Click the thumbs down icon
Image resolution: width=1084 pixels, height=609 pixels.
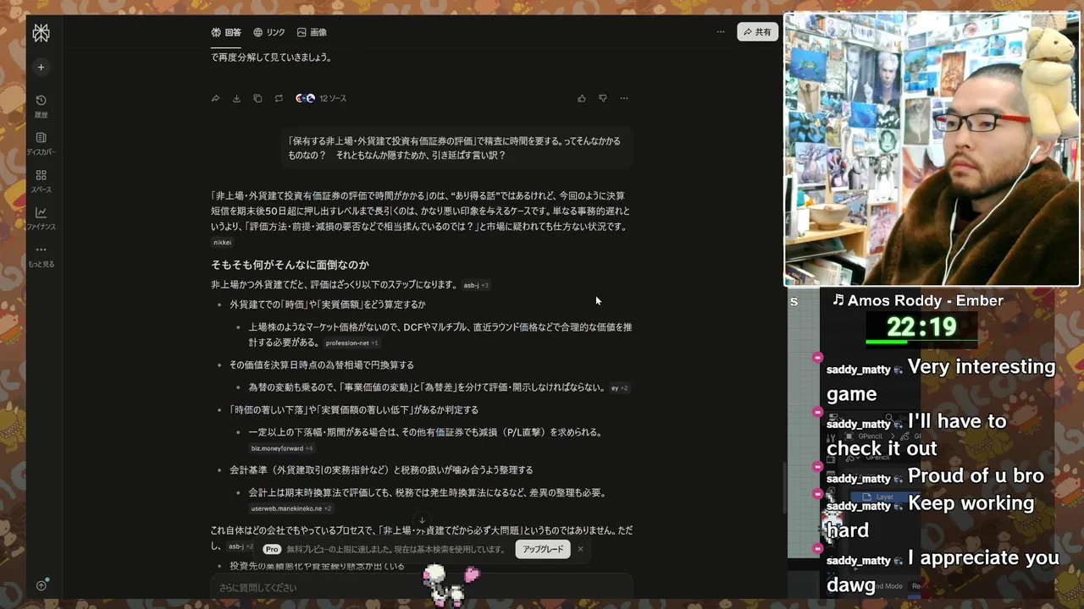603,98
